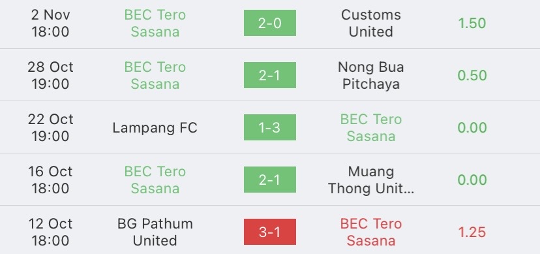540x254 pixels.
Task: Select Customs United team name
Action: pos(371,23)
